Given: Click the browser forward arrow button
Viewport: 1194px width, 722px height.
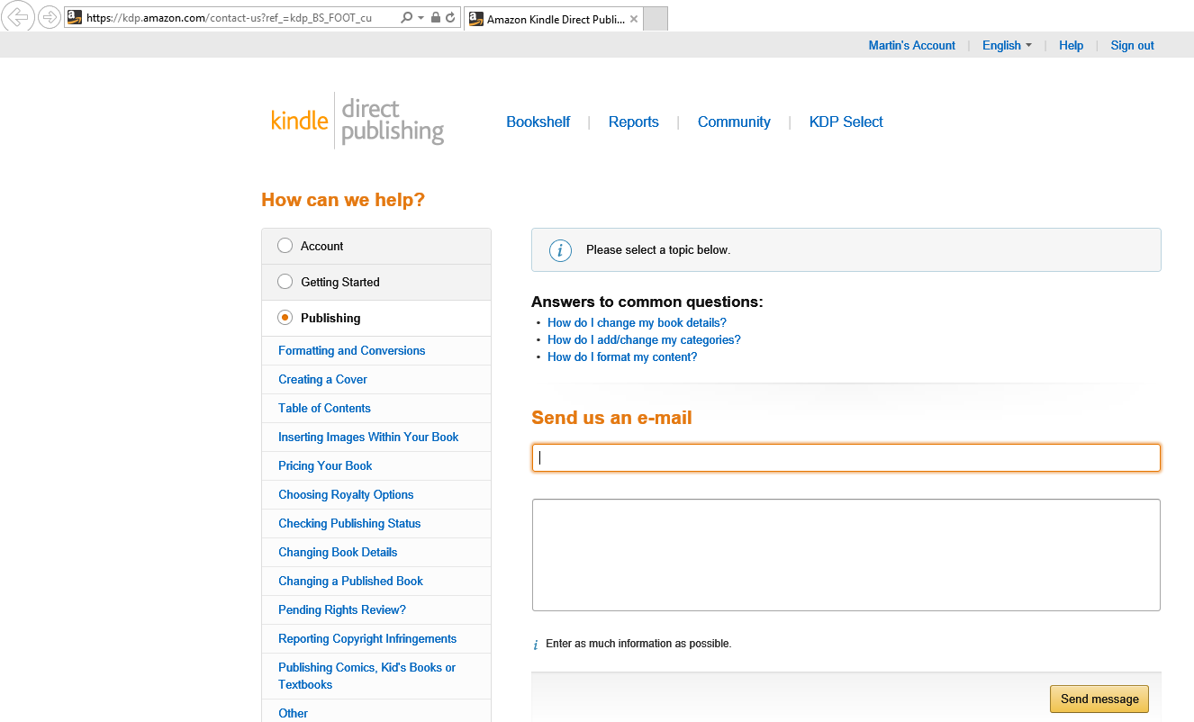Looking at the screenshot, I should pyautogui.click(x=49, y=17).
